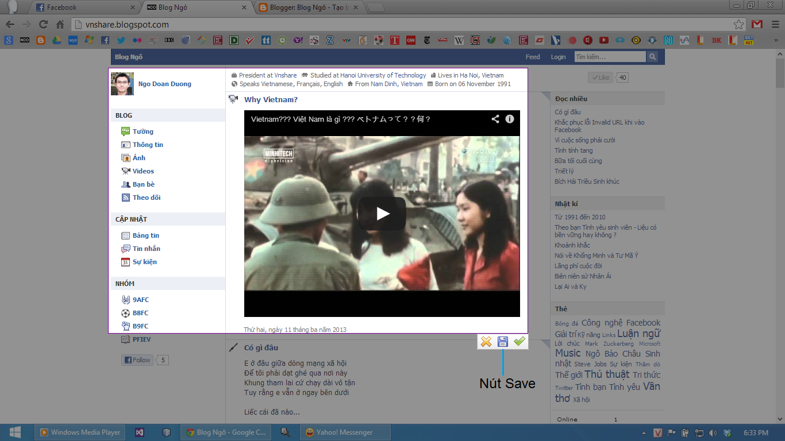785x441 pixels.
Task: Open the NDD bookmark icon
Action: [x=25, y=40]
